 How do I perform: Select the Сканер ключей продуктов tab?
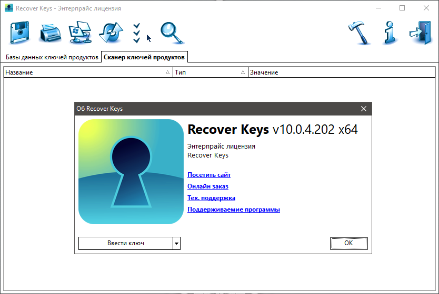[x=144, y=57]
